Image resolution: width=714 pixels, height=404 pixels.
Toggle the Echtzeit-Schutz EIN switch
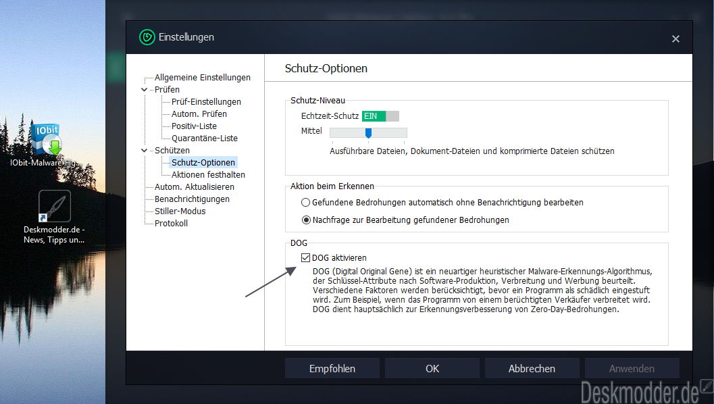tap(381, 116)
